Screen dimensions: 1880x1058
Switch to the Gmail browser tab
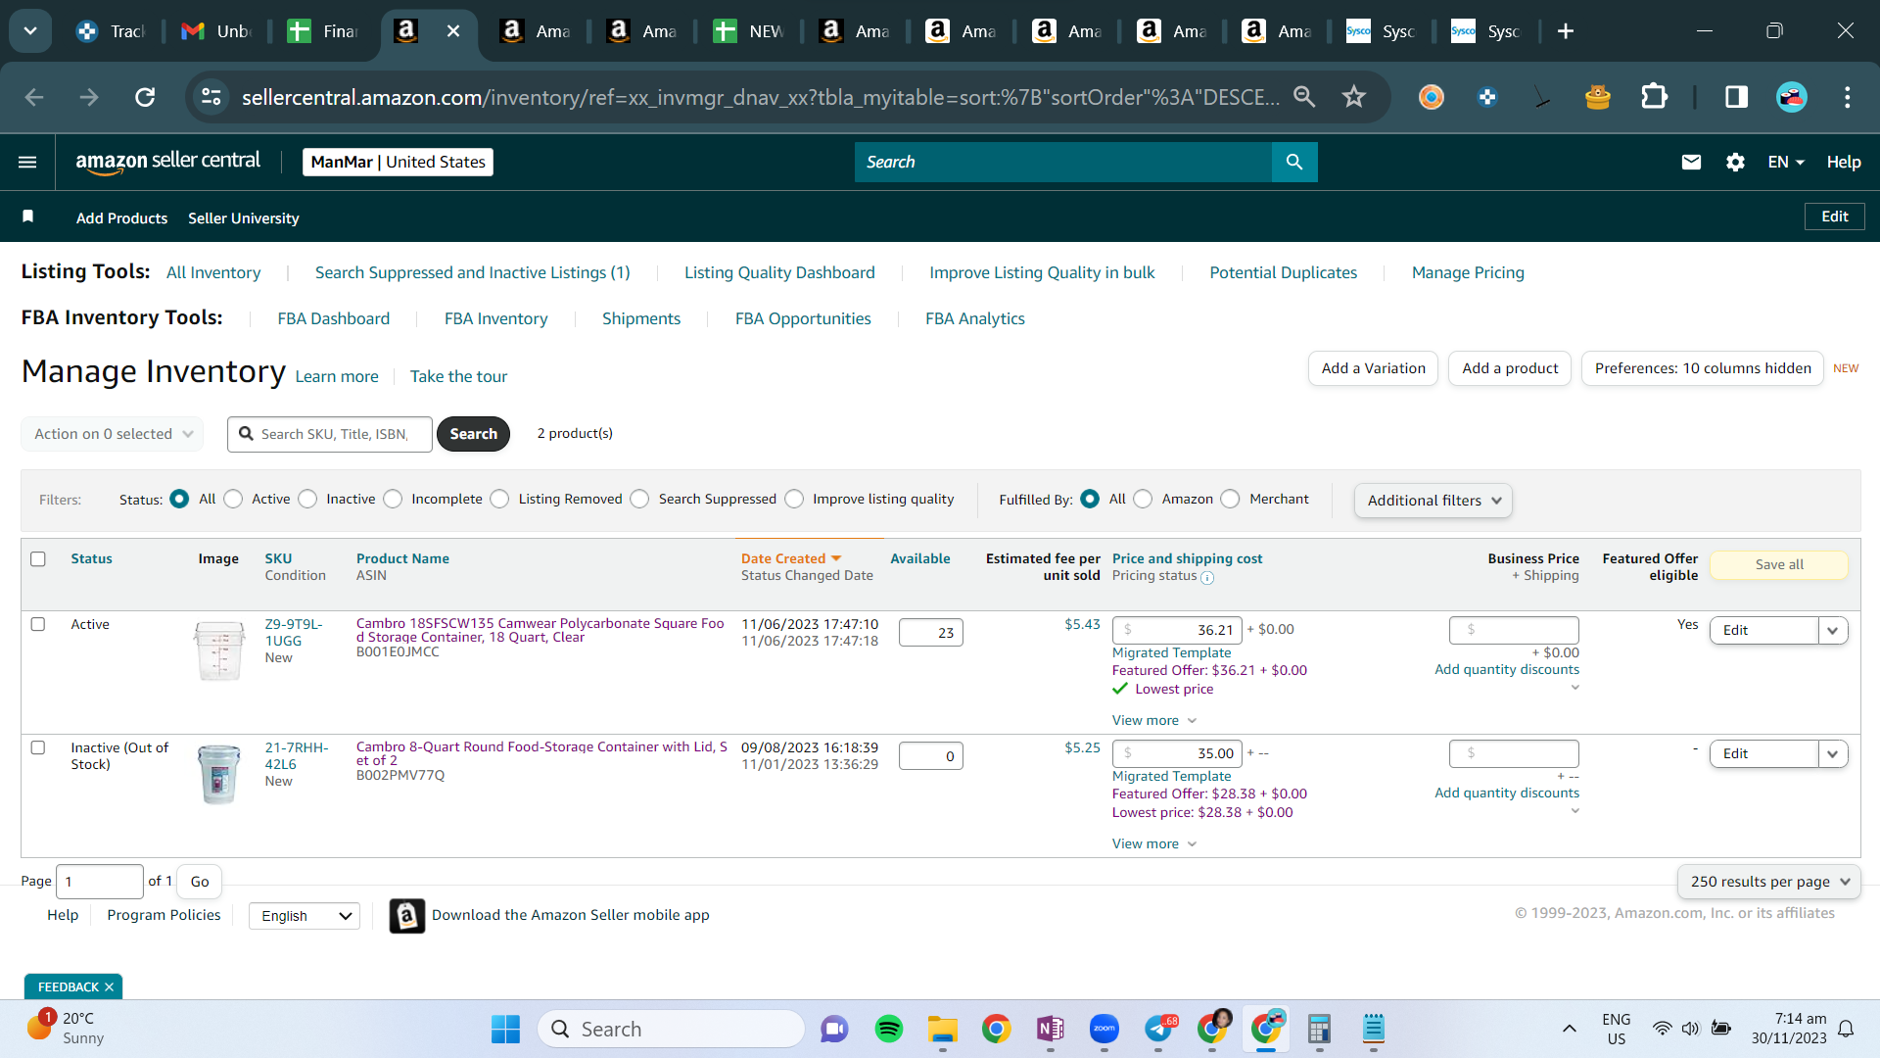tap(216, 31)
